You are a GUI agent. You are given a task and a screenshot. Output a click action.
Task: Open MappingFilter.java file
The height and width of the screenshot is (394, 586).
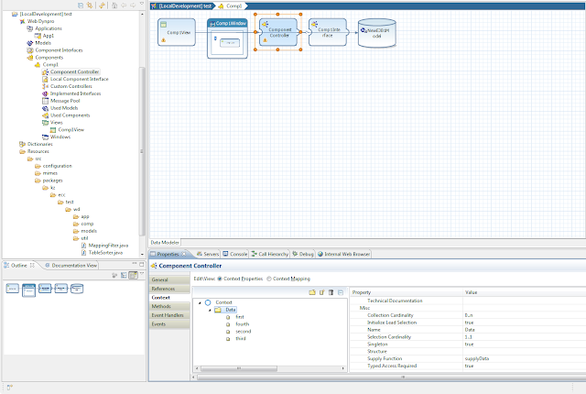tap(108, 246)
